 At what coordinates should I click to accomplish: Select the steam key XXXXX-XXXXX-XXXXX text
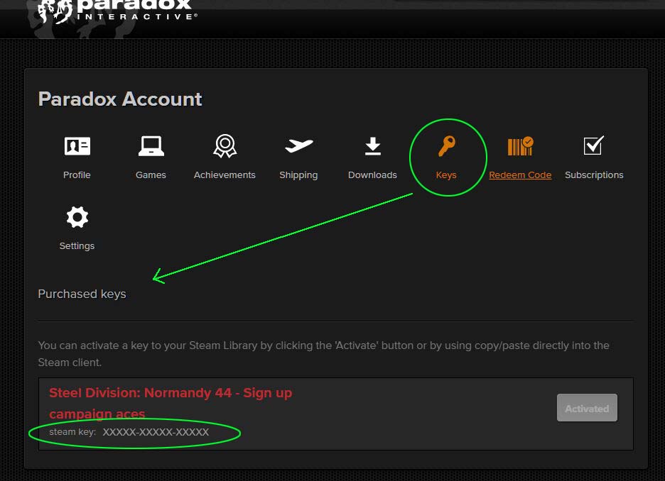(x=156, y=432)
